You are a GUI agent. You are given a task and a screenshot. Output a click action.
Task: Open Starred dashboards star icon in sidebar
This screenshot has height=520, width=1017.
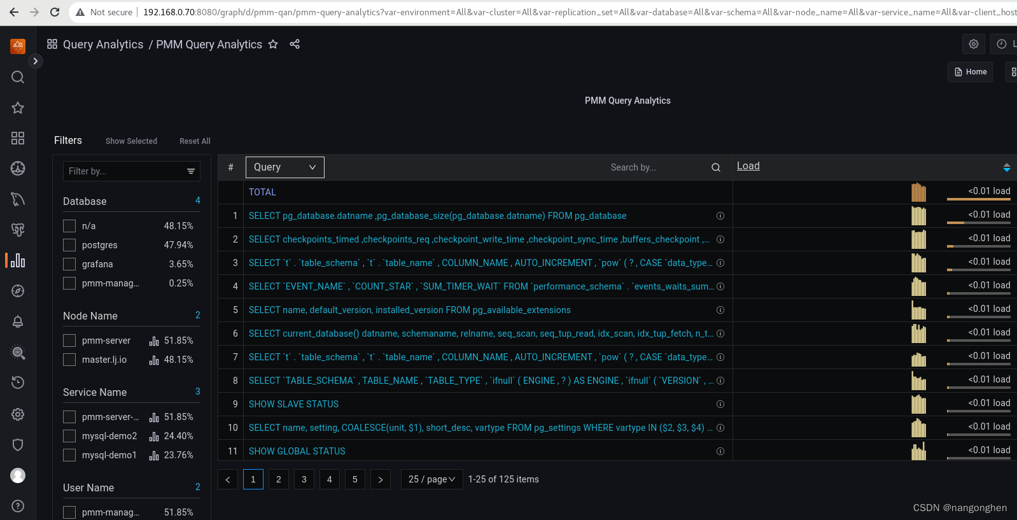(x=18, y=108)
